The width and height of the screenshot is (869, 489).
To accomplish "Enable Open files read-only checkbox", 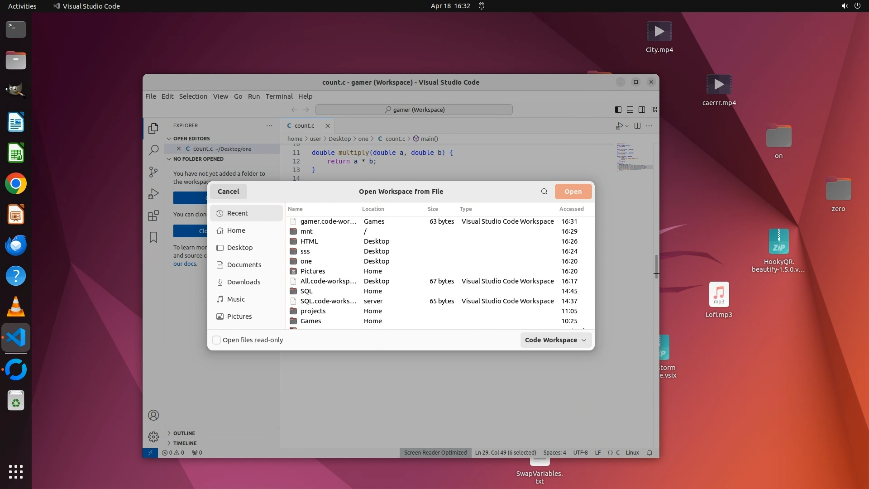I will click(x=216, y=340).
